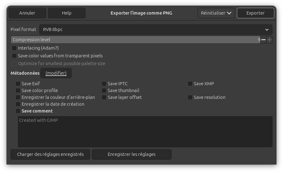
Task: Check Save thumbnail option
Action: tap(104, 90)
